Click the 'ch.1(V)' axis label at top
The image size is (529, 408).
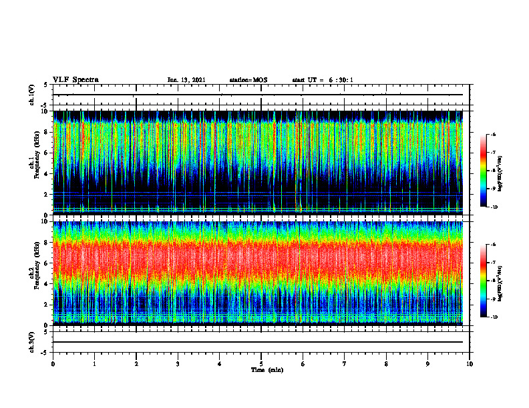[x=32, y=95]
